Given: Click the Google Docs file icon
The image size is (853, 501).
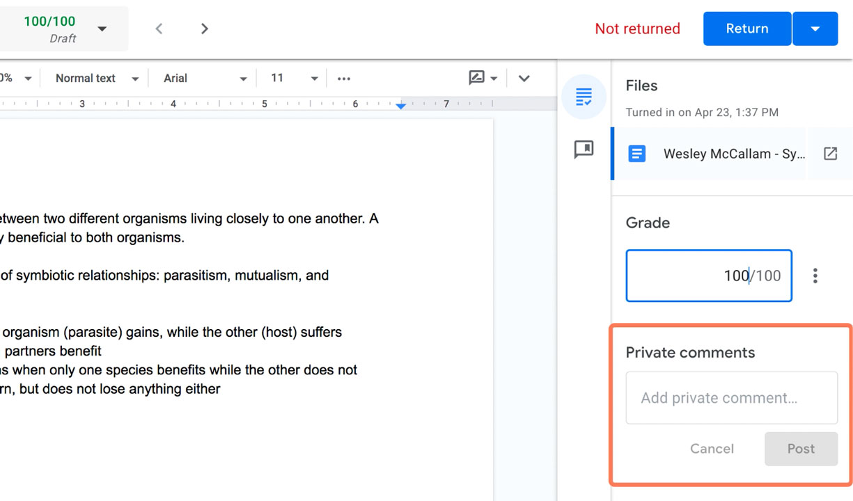Looking at the screenshot, I should point(636,154).
